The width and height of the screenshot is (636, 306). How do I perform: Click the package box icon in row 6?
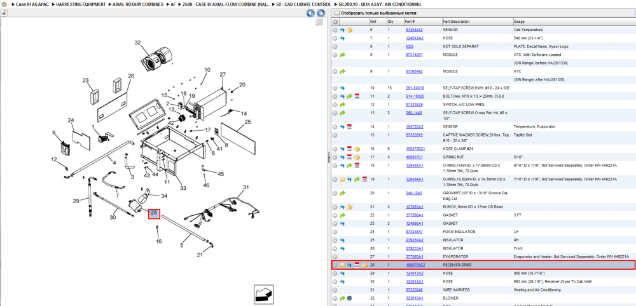(349, 30)
